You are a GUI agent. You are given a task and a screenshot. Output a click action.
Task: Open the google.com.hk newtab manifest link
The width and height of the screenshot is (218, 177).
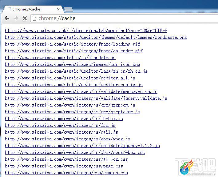coord(86,30)
